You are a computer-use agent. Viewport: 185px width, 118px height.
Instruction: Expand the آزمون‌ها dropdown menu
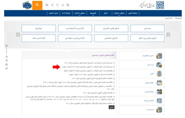tap(93, 13)
